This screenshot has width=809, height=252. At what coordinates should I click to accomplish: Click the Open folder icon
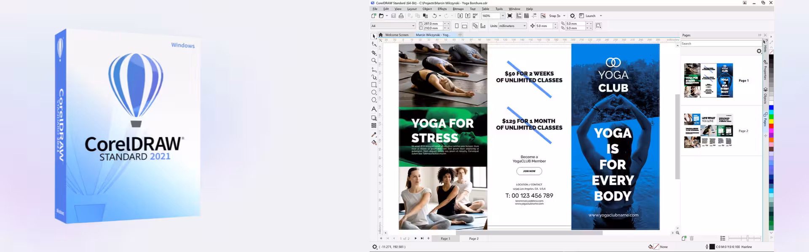click(381, 16)
